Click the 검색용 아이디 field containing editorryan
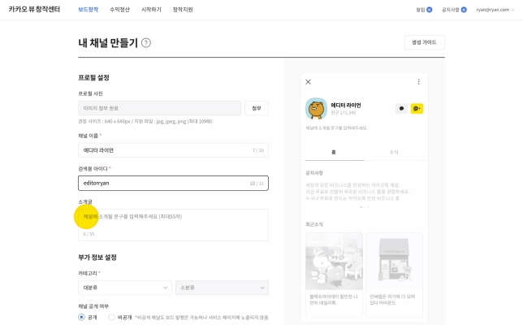 [x=174, y=183]
